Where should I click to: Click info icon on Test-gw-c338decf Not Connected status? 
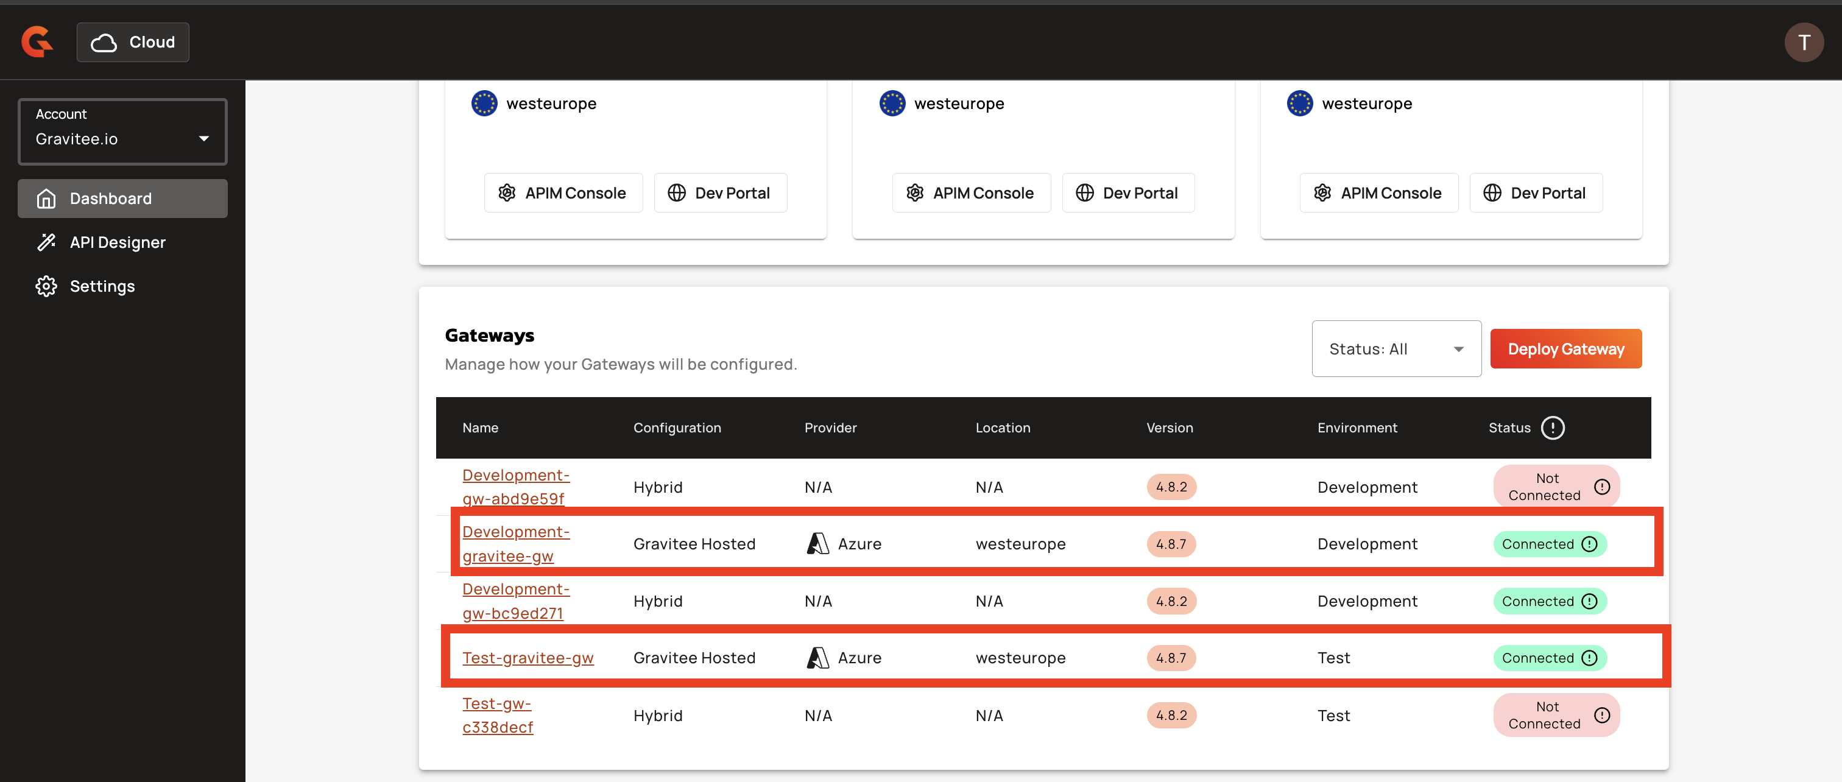(x=1602, y=715)
